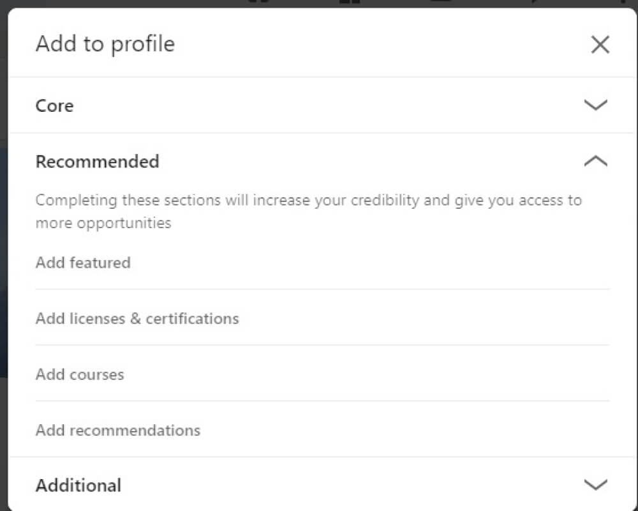This screenshot has width=638, height=511.
Task: Click the Add to profile title
Action: point(105,43)
